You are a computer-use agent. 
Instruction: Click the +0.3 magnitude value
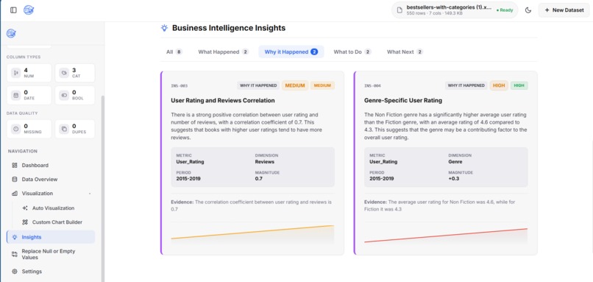tap(454, 179)
